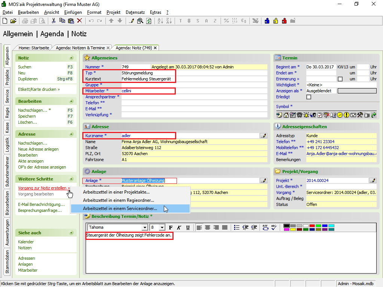383x287 pixels.
Task: Choose 'Arbeitszettel in einem Serviceordner...' menu entry
Action: [x=120, y=209]
